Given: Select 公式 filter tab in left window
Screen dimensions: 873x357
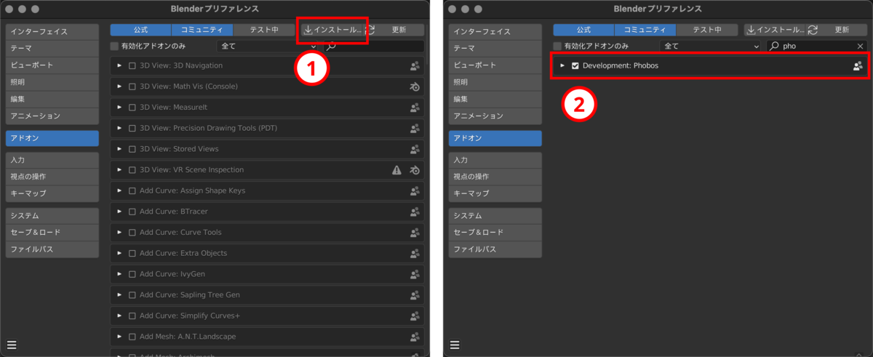Looking at the screenshot, I should tap(140, 30).
